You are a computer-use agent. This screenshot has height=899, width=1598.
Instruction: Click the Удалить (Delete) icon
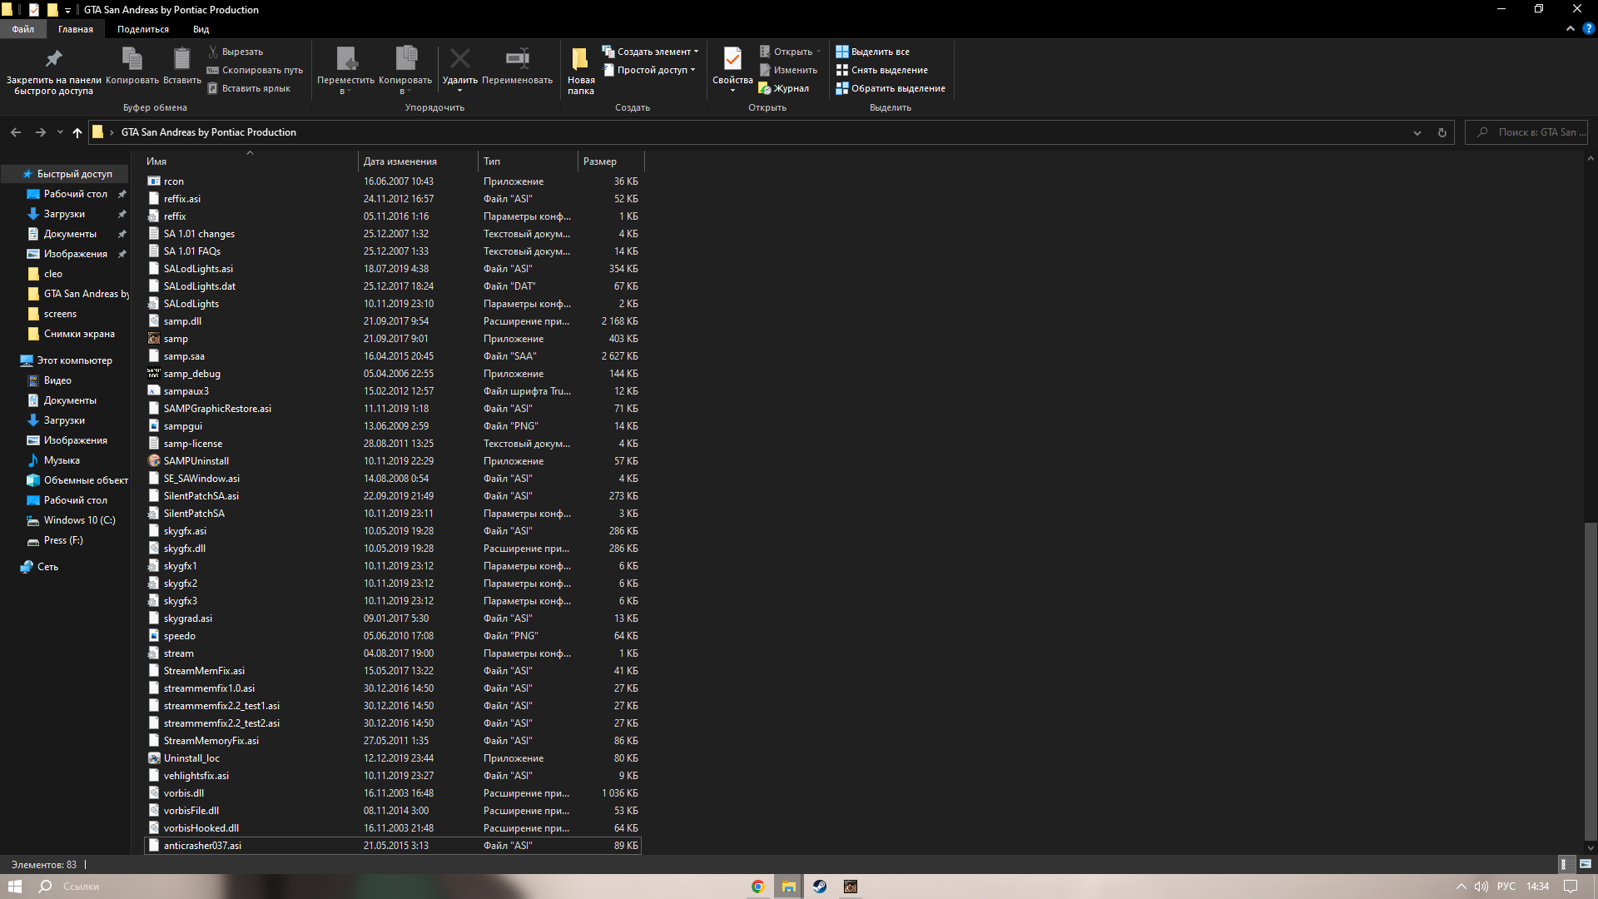click(x=458, y=61)
